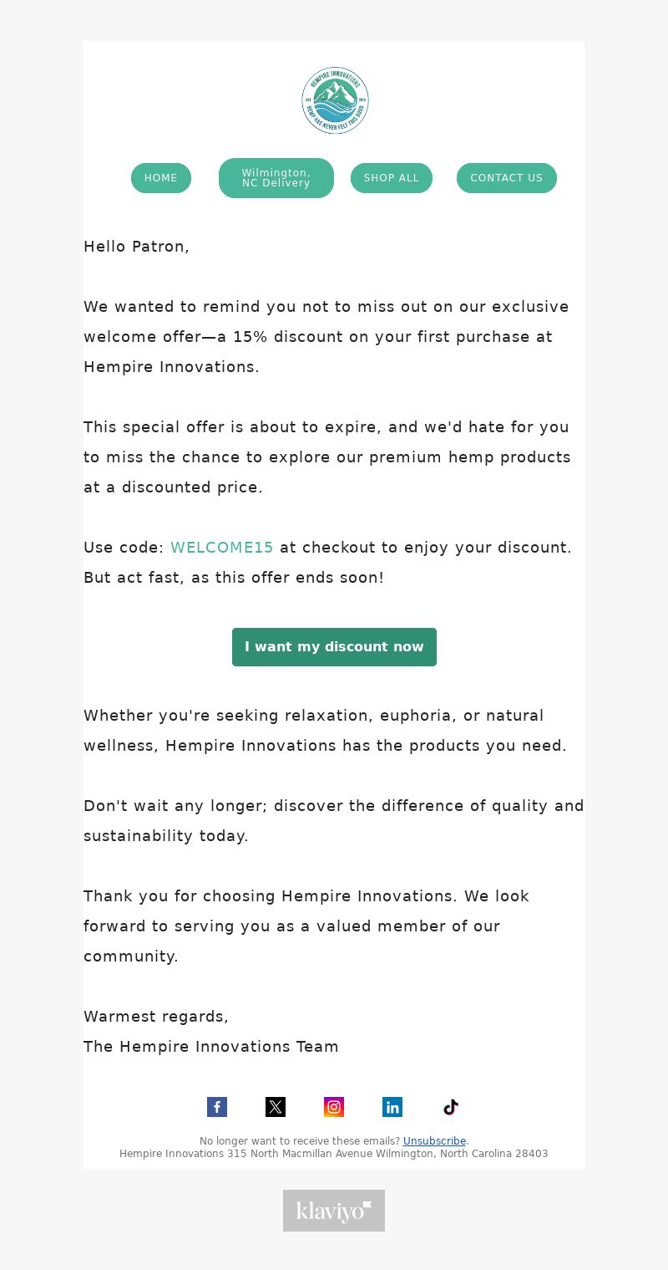
Task: Visit the Instagram icon link
Action: click(x=334, y=1107)
